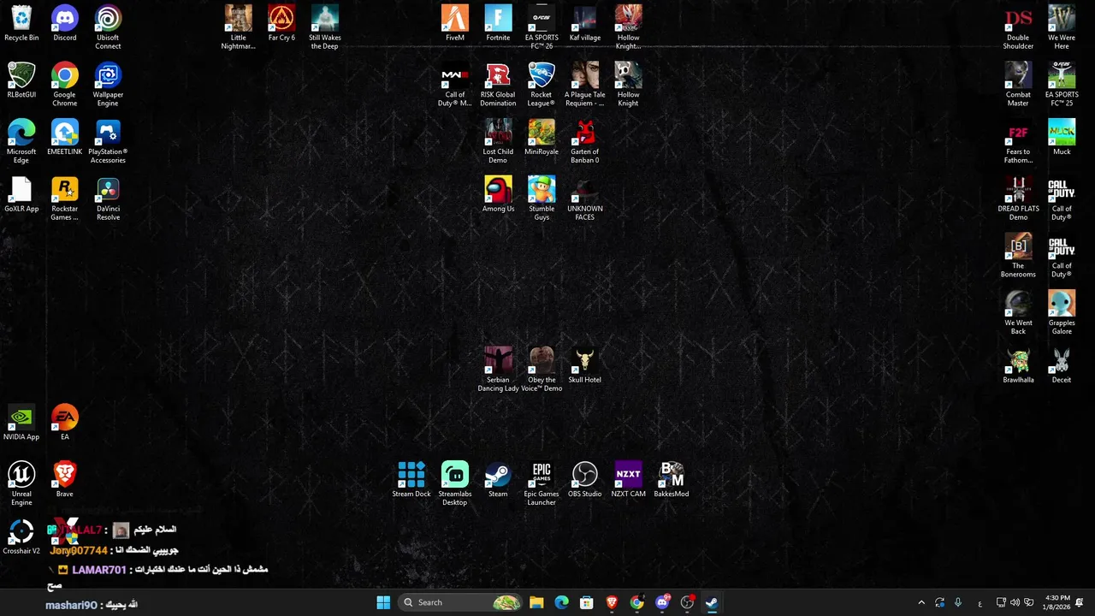This screenshot has width=1095, height=616.
Task: Open We Were Here icon
Action: pos(1062,27)
